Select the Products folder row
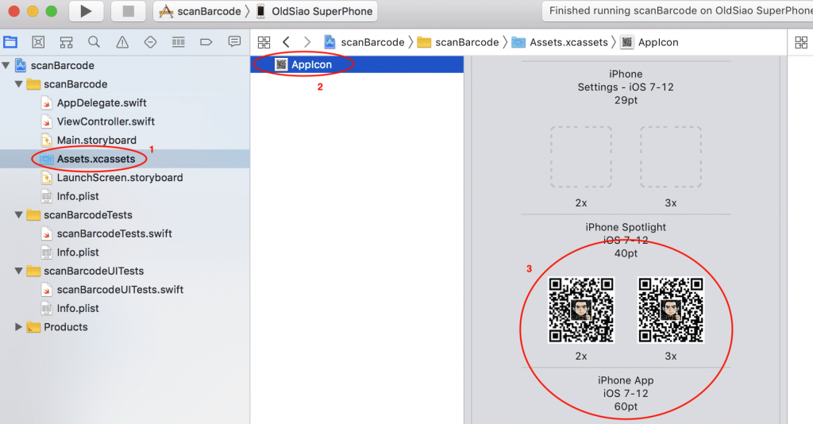This screenshot has height=424, width=813. (125, 326)
